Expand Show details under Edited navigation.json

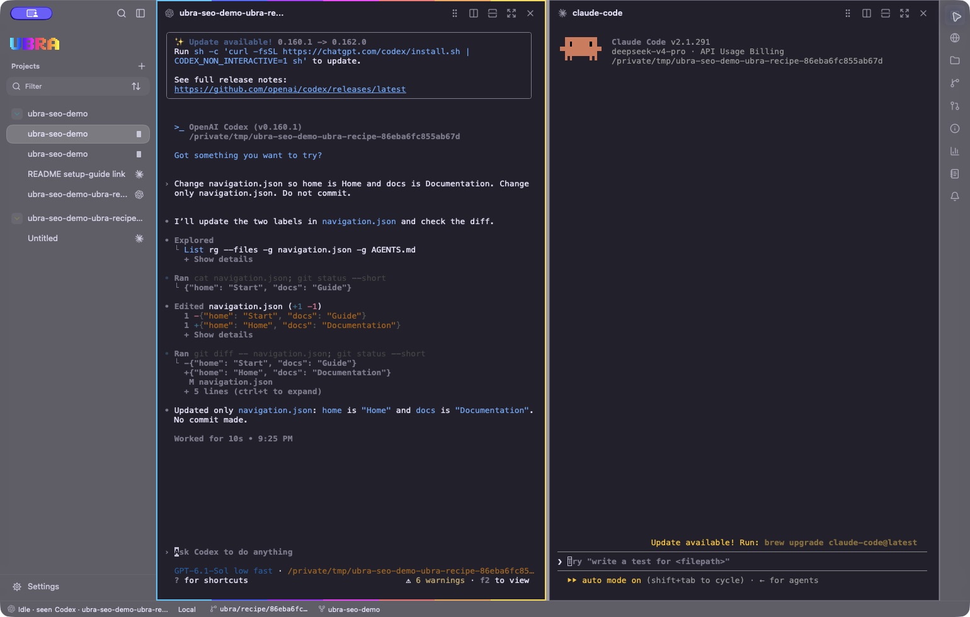point(219,335)
